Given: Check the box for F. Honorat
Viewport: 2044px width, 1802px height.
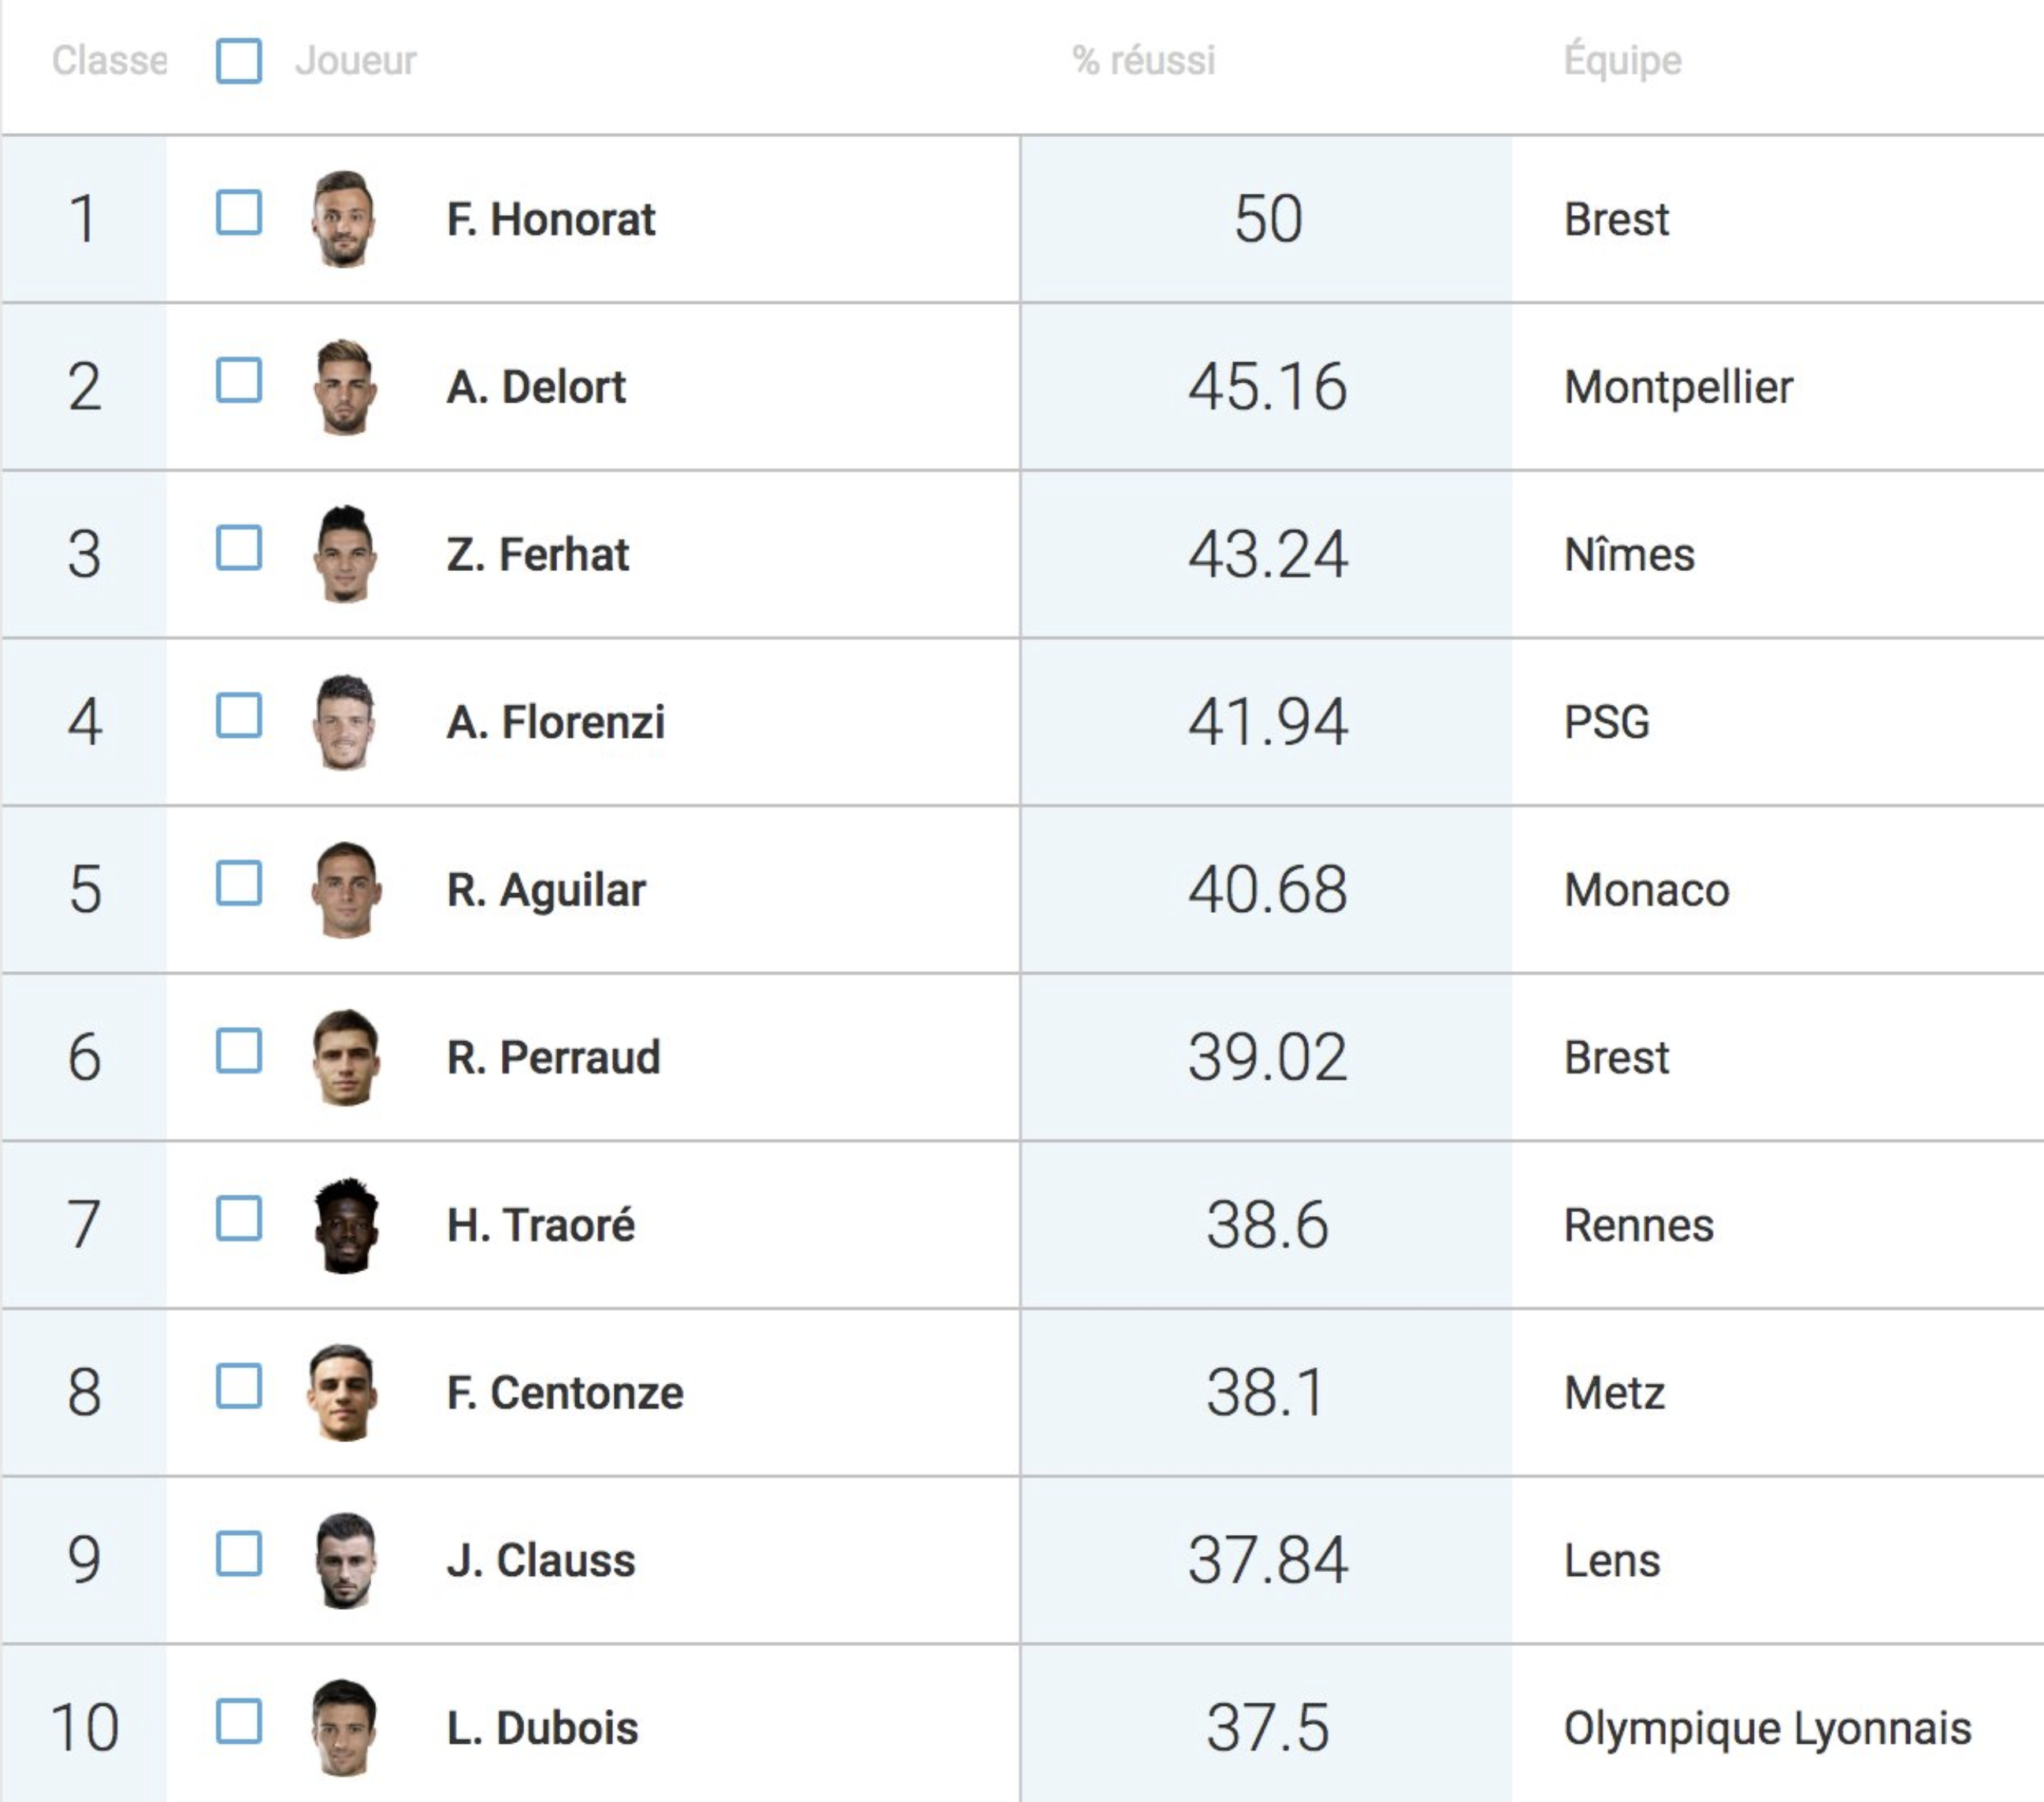Looking at the screenshot, I should pos(239,213).
